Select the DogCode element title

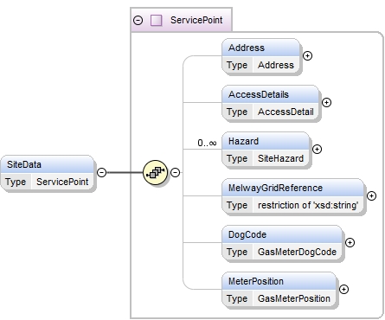click(x=247, y=234)
